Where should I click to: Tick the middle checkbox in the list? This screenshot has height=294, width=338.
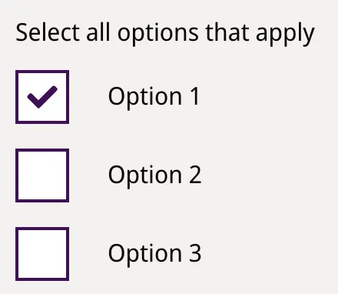click(42, 175)
